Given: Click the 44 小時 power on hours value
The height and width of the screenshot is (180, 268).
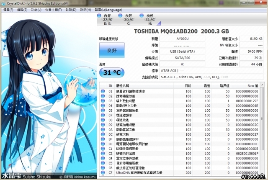Looking at the screenshot, I should [252, 64].
